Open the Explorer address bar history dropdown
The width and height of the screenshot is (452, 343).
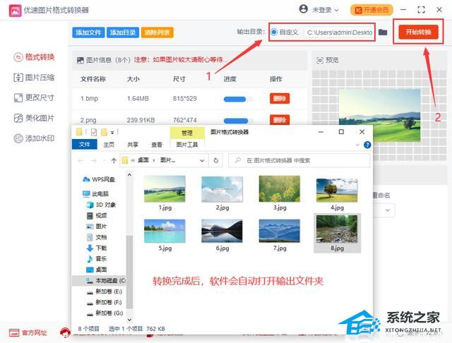pos(202,161)
